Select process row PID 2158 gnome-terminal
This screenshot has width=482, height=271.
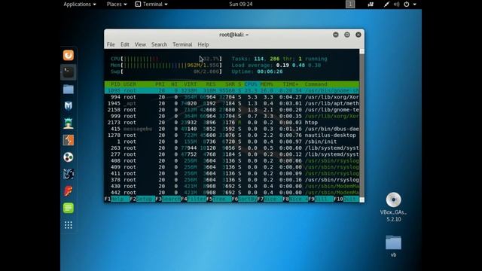[232, 110]
